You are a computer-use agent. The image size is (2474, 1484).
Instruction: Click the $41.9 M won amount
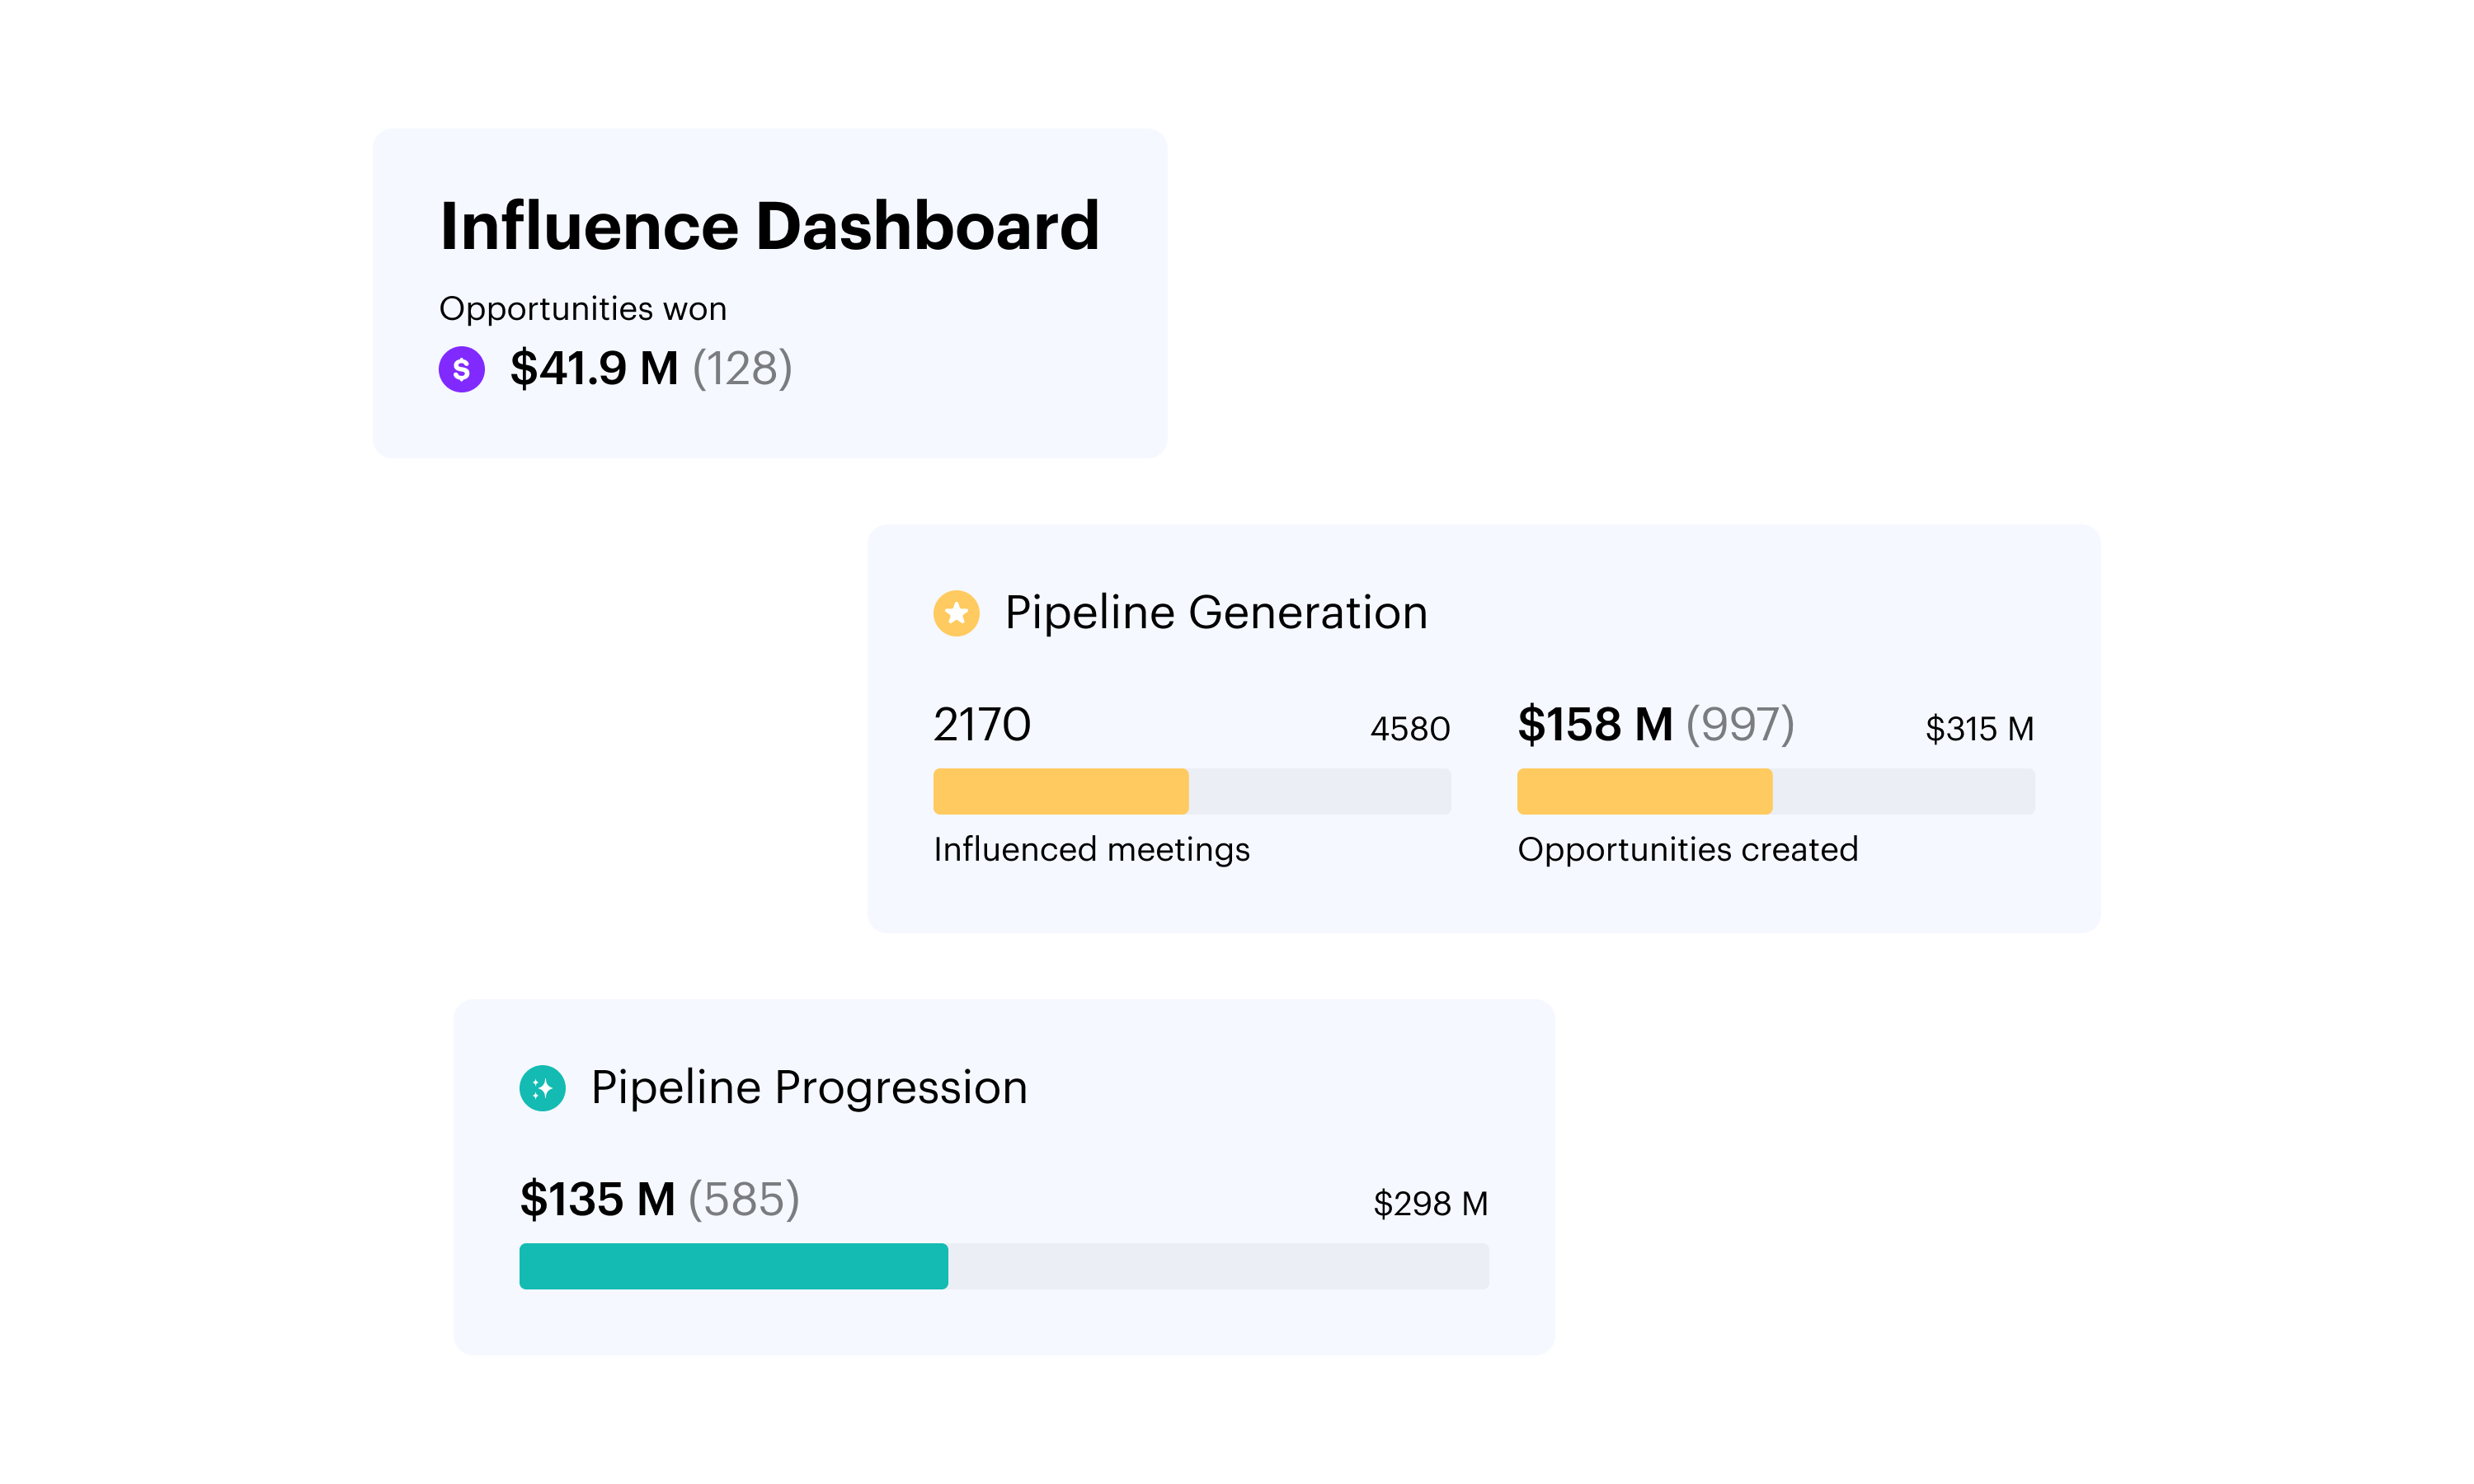coord(594,368)
